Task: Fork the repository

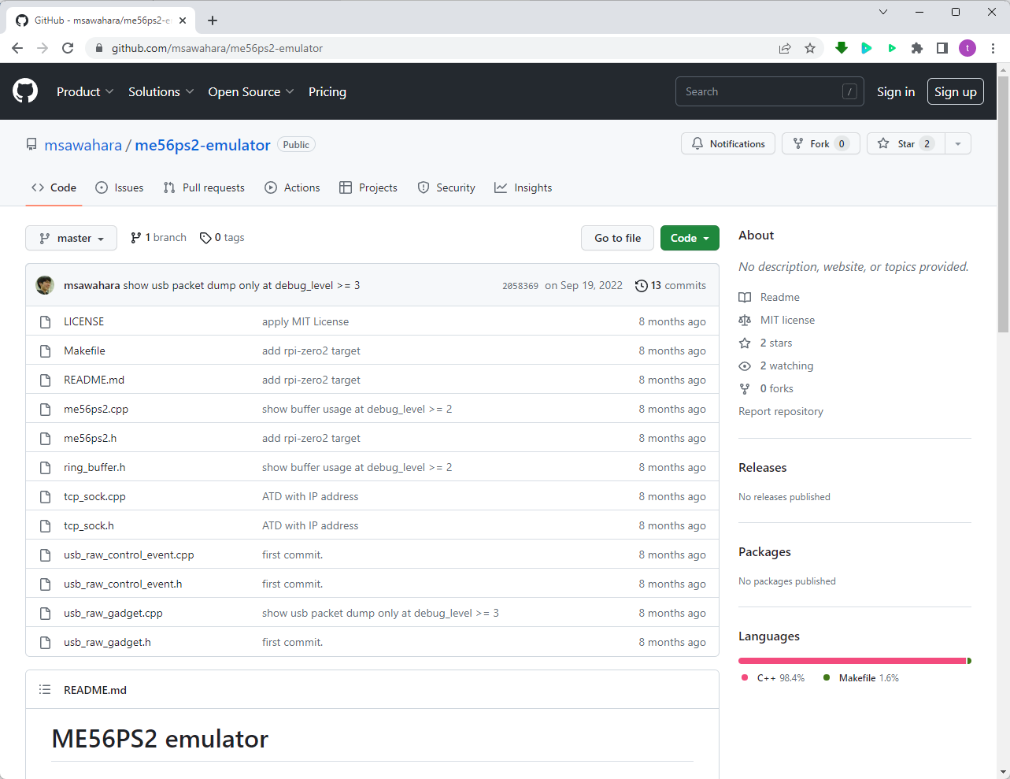Action: (821, 143)
